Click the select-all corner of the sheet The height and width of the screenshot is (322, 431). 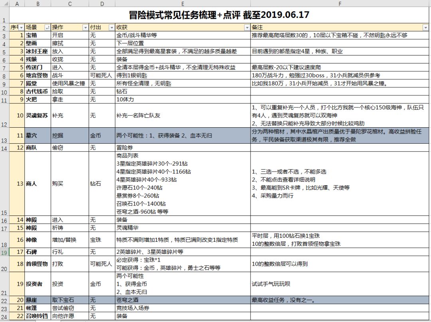[4, 4]
